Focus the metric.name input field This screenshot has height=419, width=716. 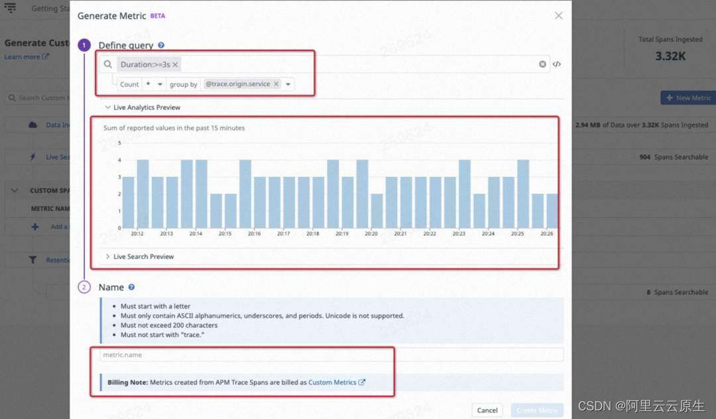tap(331, 355)
